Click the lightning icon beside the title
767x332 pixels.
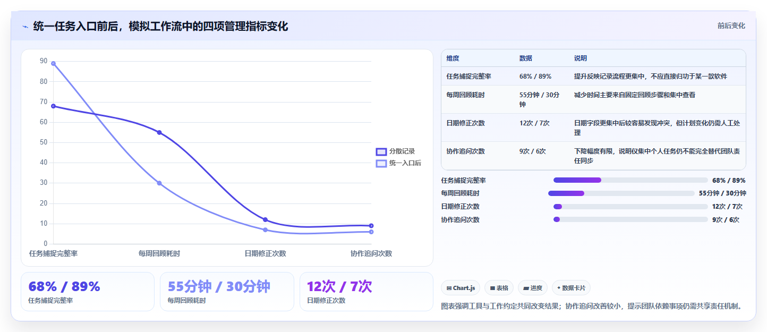(x=25, y=26)
